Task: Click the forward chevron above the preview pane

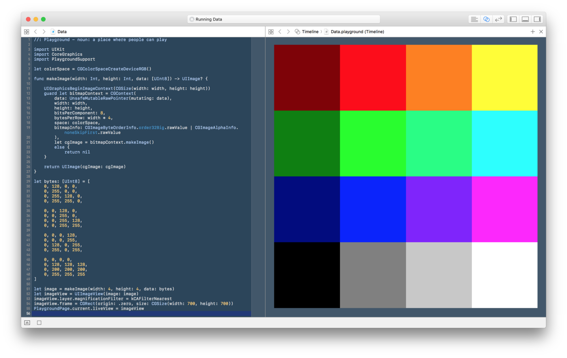Action: point(288,31)
